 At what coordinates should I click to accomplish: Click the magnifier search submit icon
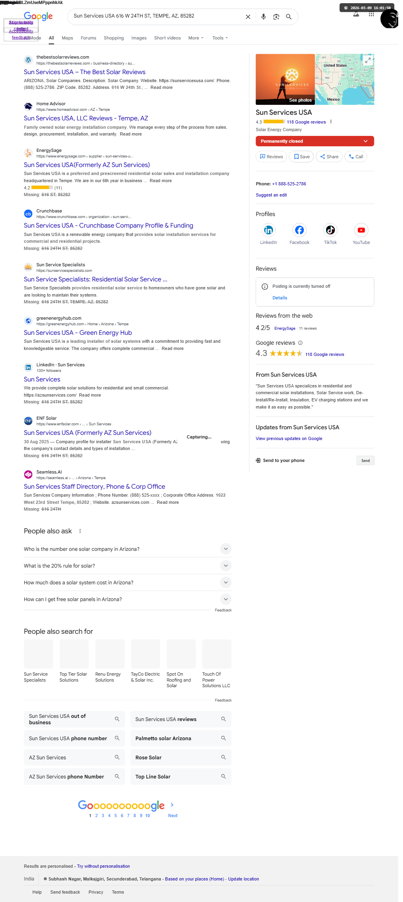[x=289, y=17]
